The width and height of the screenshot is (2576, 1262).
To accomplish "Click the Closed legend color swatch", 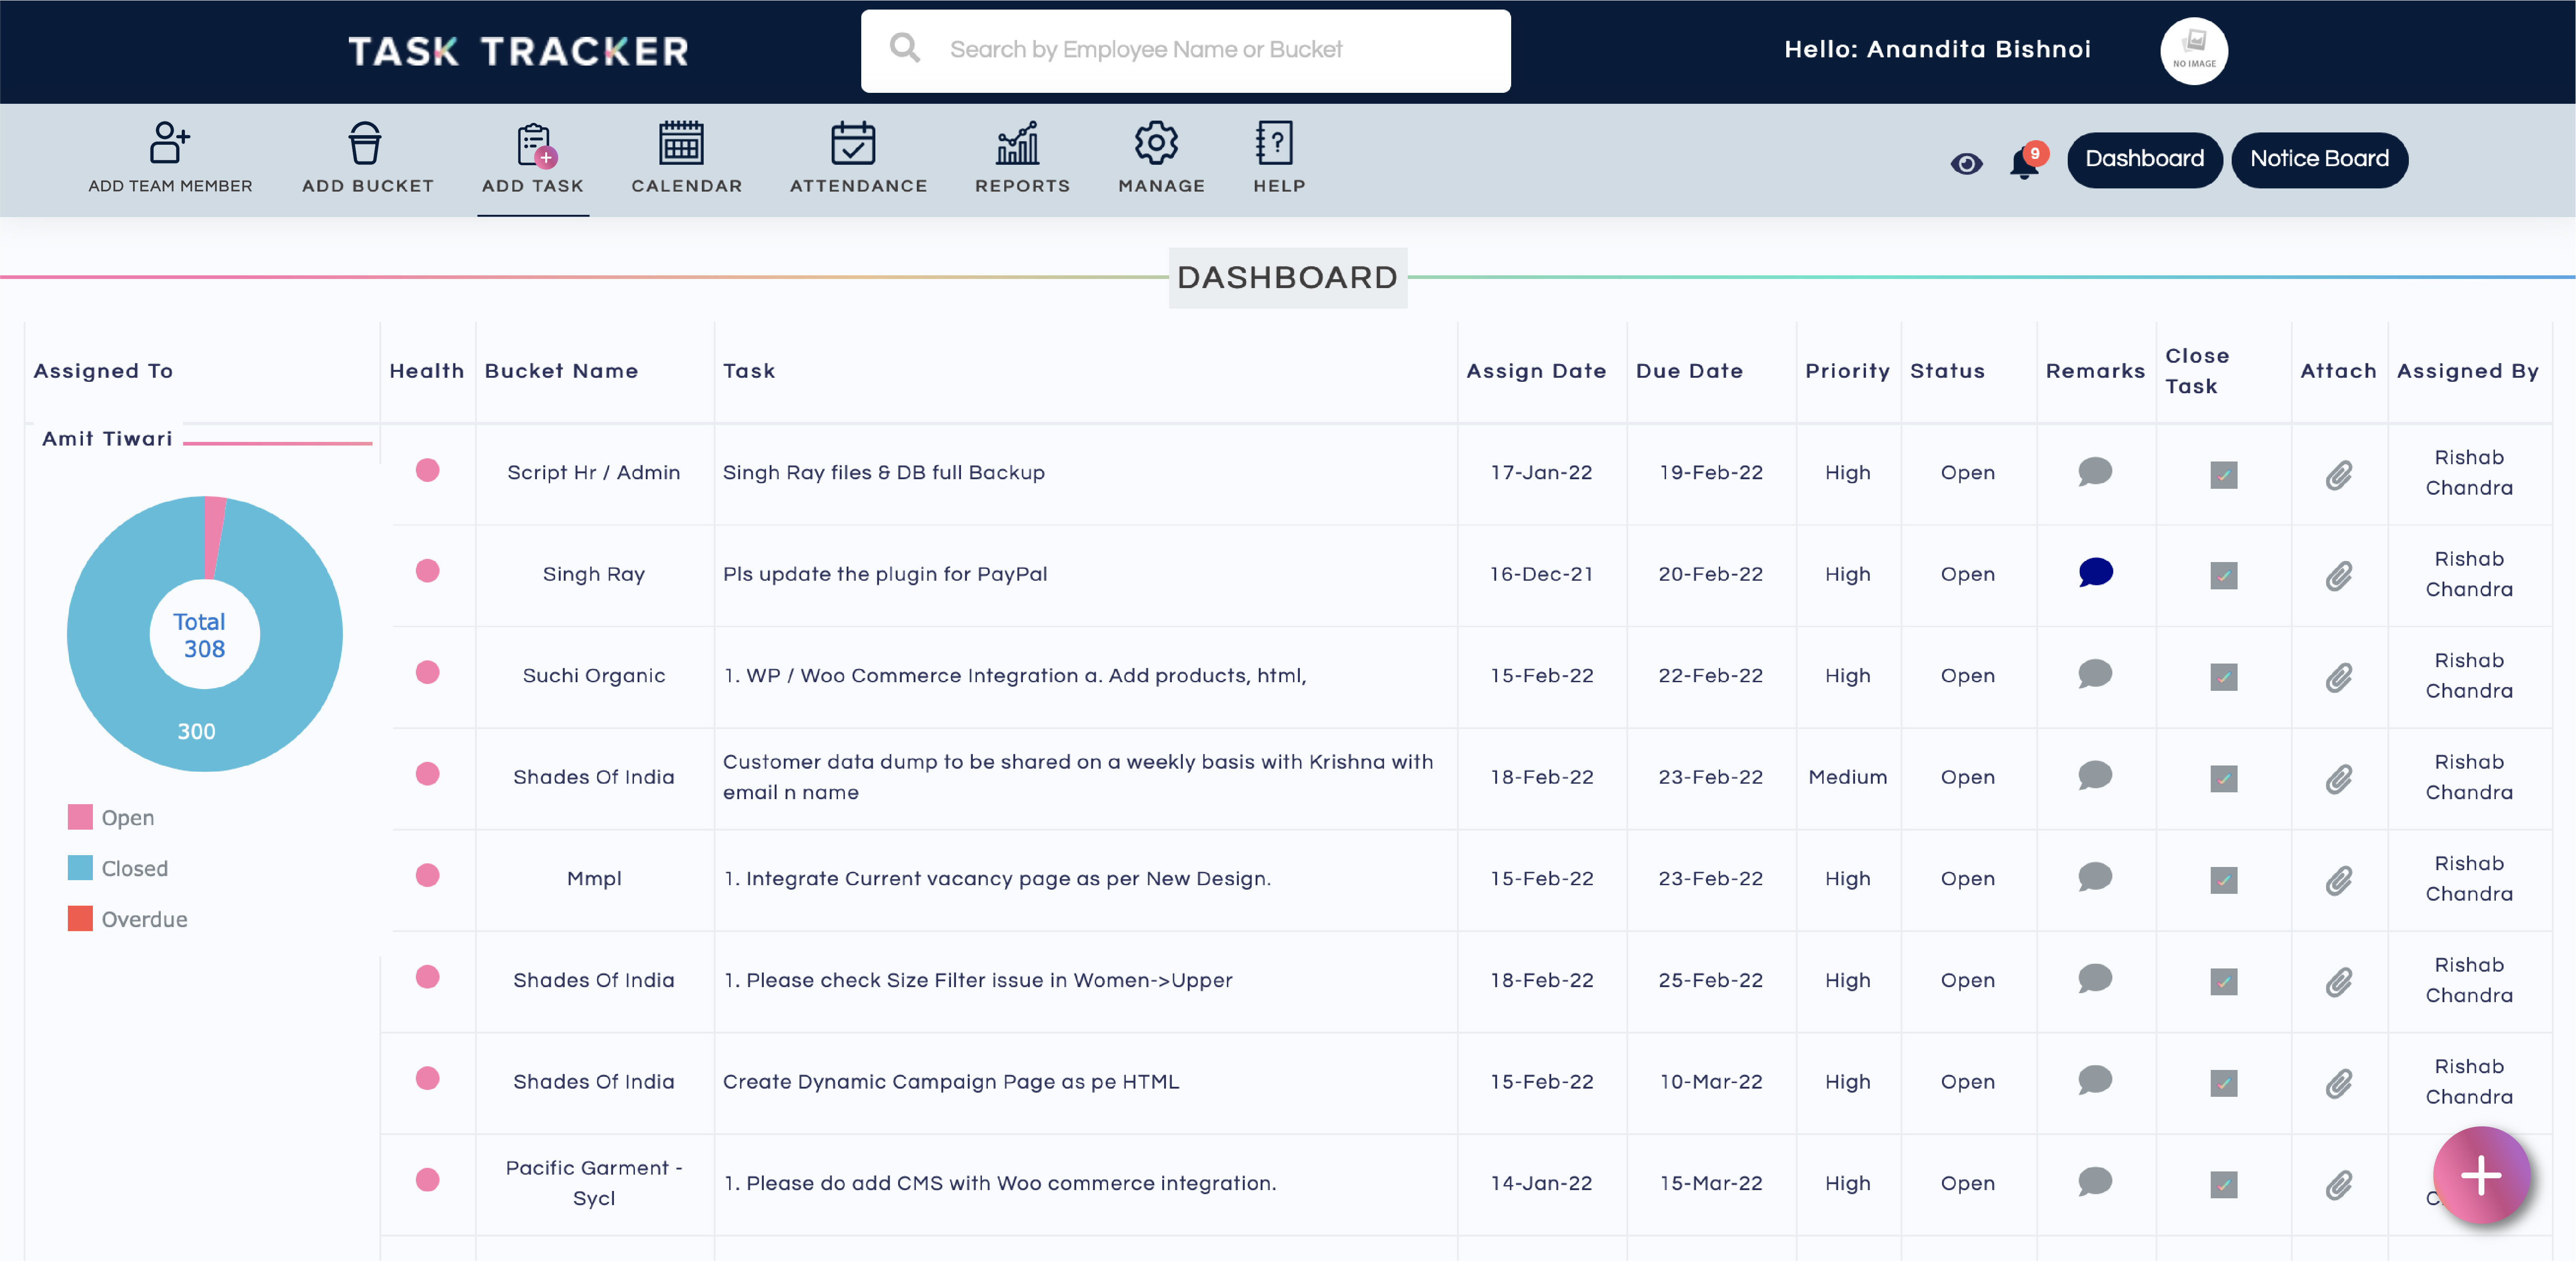I will 80,867.
